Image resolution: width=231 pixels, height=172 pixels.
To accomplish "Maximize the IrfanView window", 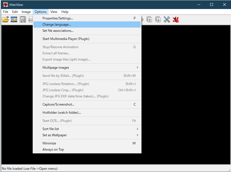I will [211, 5].
